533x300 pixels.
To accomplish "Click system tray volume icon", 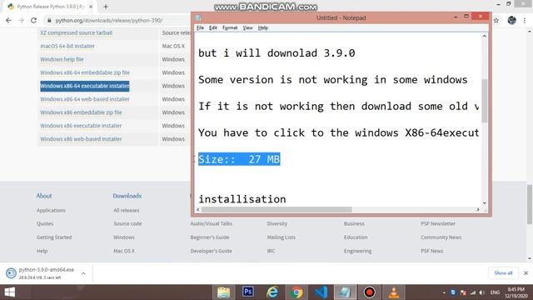I will pos(481,292).
